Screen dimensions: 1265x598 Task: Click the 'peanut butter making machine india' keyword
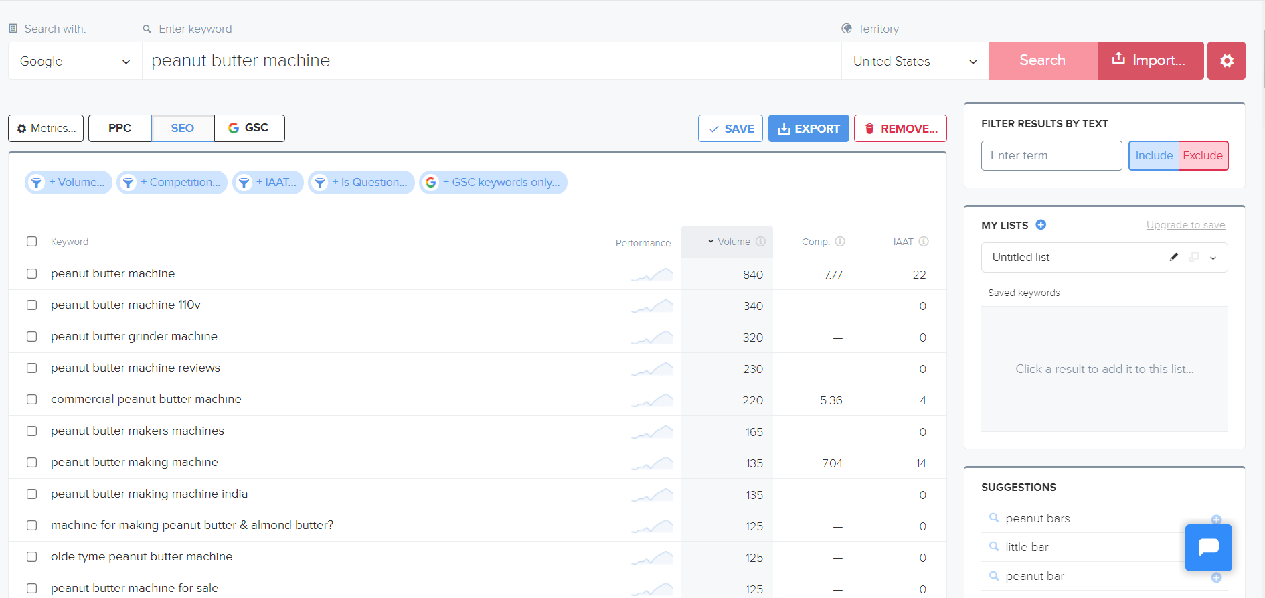(149, 494)
